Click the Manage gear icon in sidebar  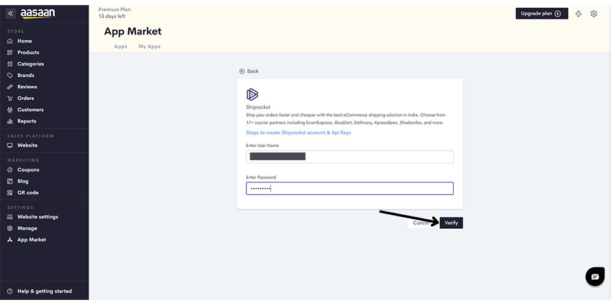(10, 228)
